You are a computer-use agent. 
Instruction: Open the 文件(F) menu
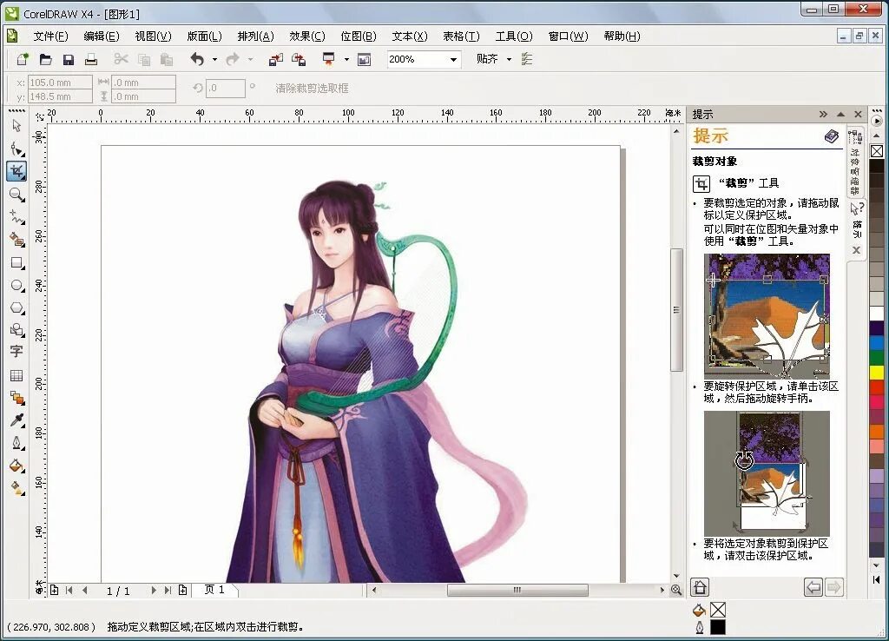click(50, 36)
